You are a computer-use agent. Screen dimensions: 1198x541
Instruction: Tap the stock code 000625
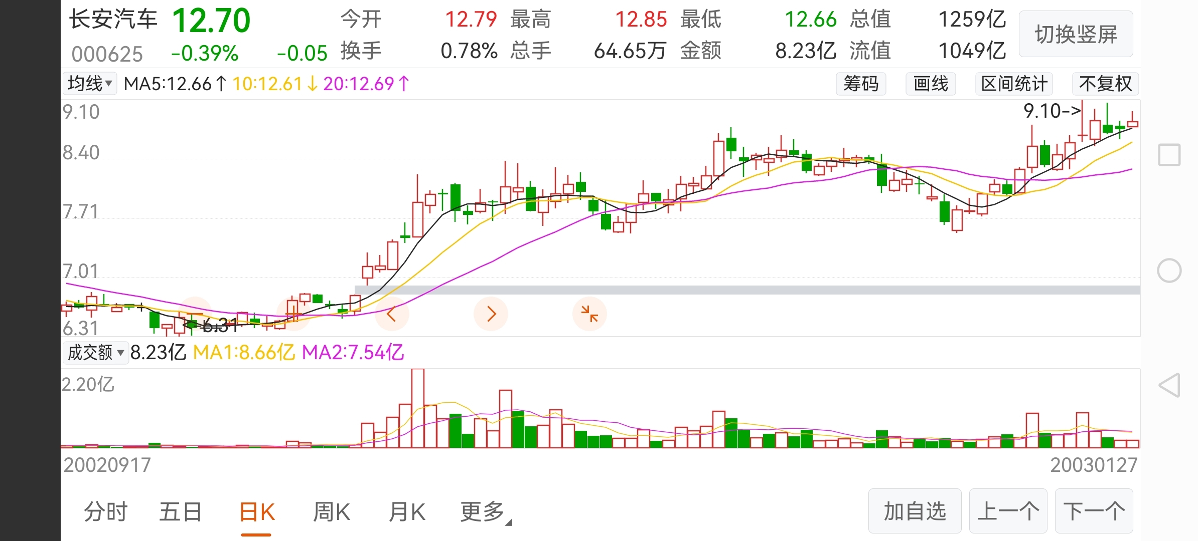coord(107,54)
